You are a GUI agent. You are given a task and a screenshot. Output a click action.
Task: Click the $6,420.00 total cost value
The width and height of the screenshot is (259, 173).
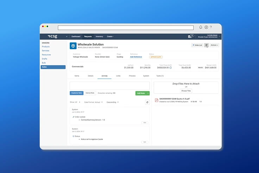186,68
